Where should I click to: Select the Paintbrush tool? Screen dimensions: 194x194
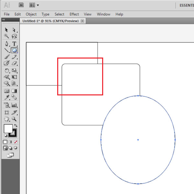7,57
